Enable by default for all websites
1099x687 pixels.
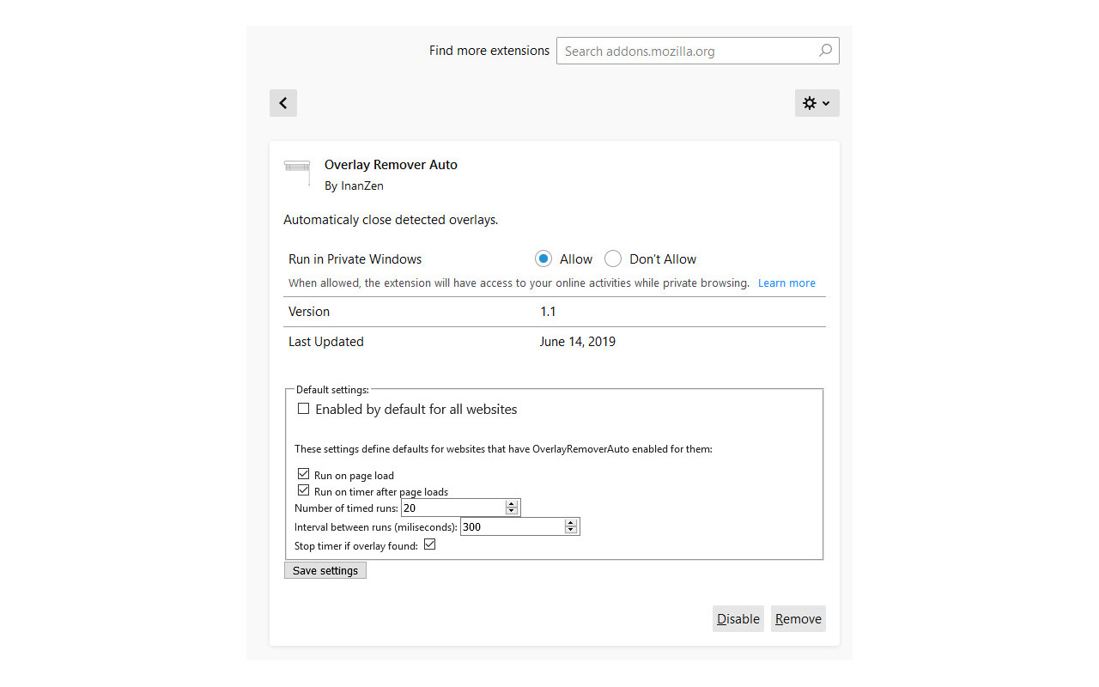[x=303, y=409]
